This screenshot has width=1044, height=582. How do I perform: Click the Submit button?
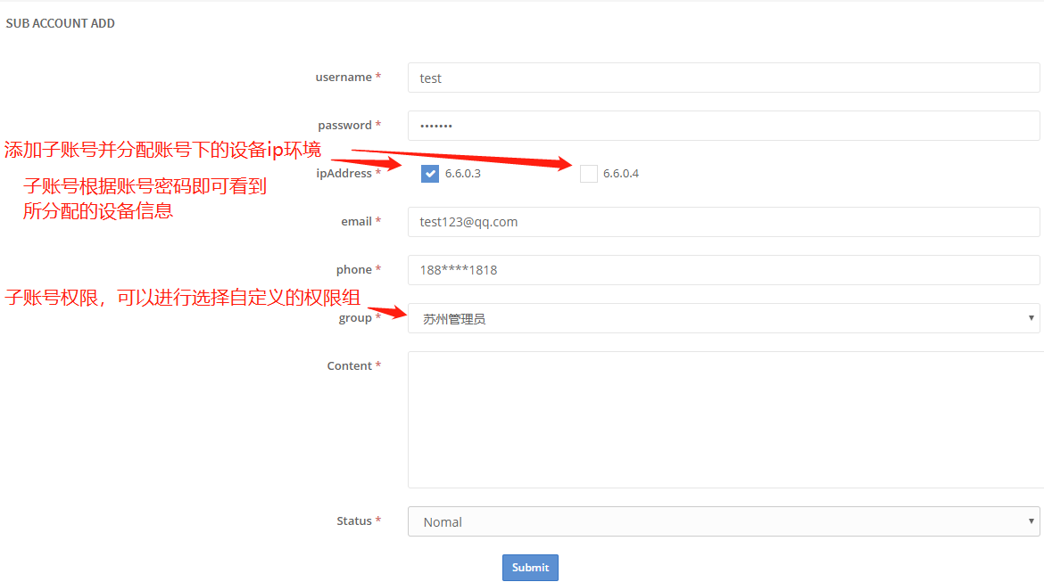[x=530, y=568]
